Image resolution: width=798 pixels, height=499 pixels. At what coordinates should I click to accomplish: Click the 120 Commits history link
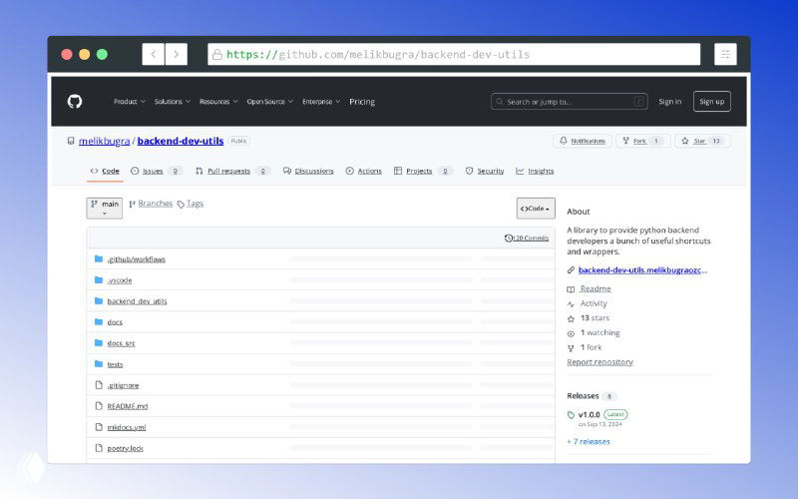527,238
